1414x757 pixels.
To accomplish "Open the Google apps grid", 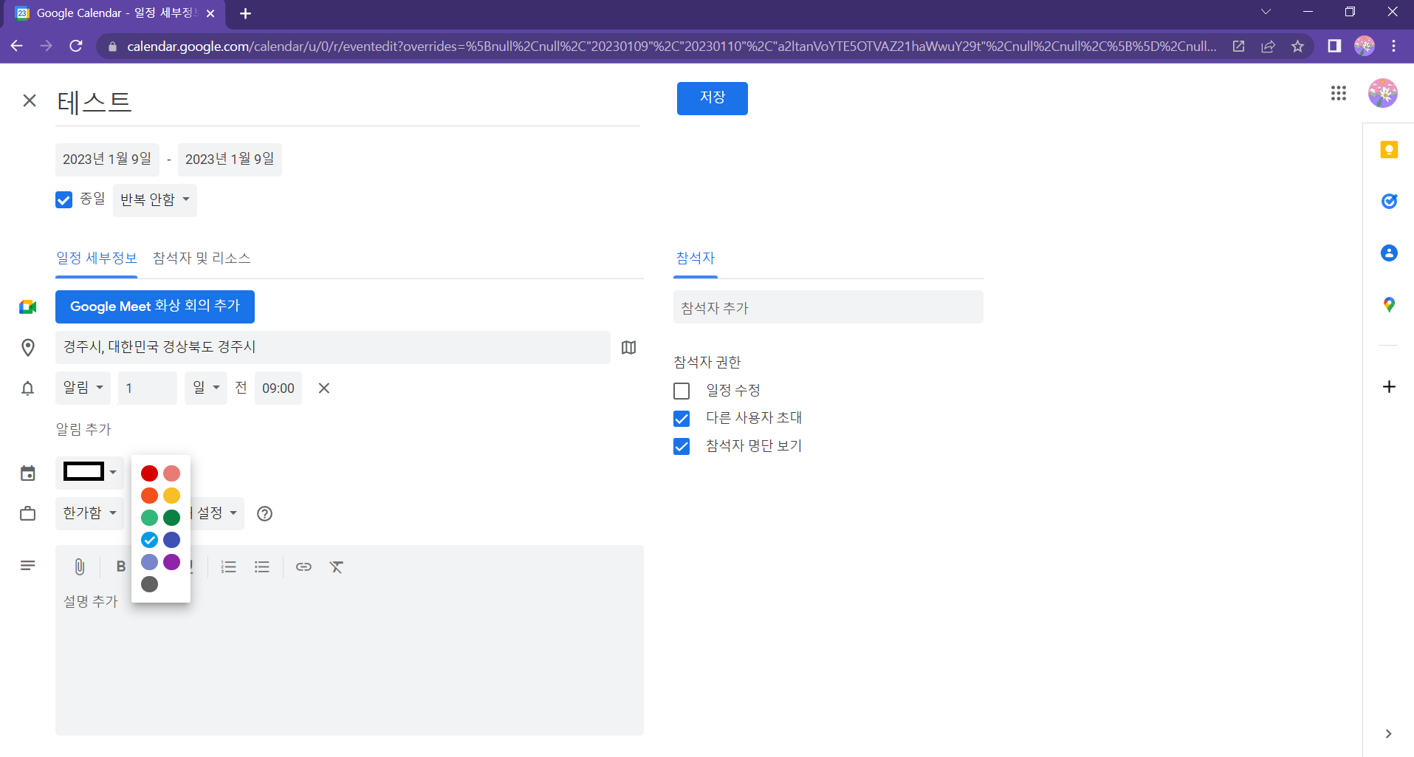I will (1338, 93).
